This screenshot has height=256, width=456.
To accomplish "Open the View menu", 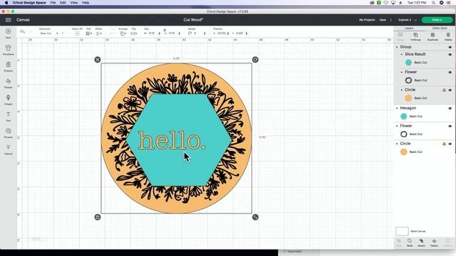I will click(x=74, y=3).
